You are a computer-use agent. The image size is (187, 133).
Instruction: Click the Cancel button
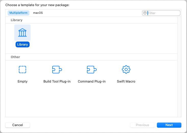(x=18, y=125)
